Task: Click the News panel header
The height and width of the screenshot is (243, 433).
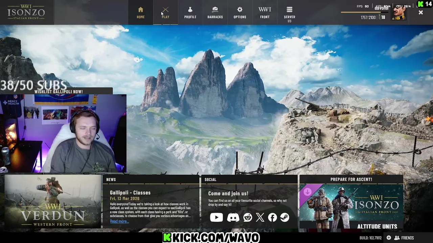Action: click(151, 180)
